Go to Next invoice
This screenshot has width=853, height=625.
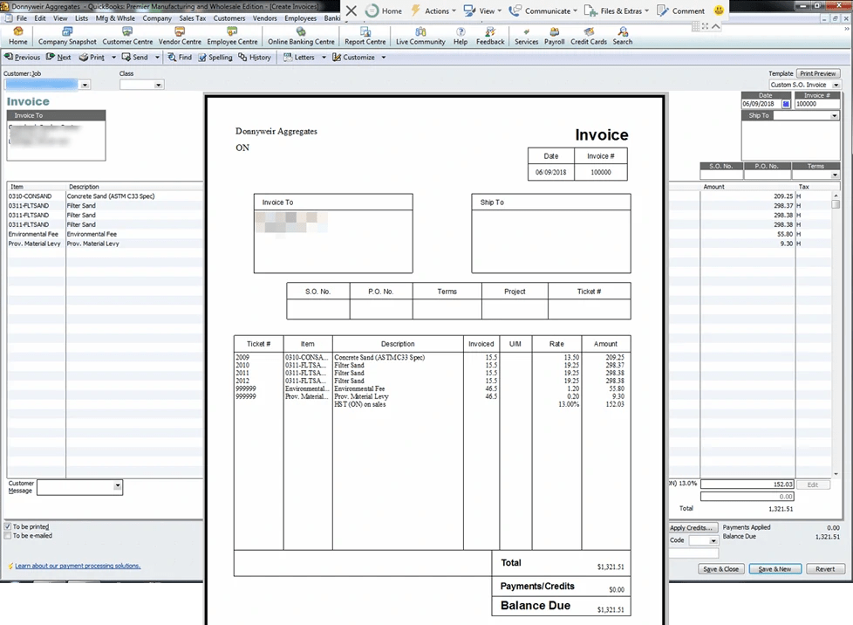(x=58, y=57)
